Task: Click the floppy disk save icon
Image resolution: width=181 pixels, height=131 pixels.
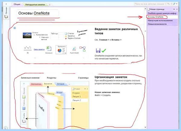Action: (98, 50)
